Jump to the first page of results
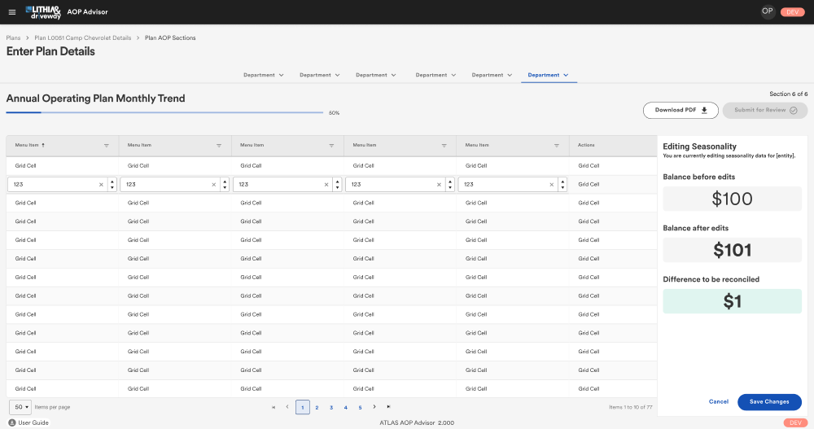This screenshot has width=814, height=429. (274, 407)
